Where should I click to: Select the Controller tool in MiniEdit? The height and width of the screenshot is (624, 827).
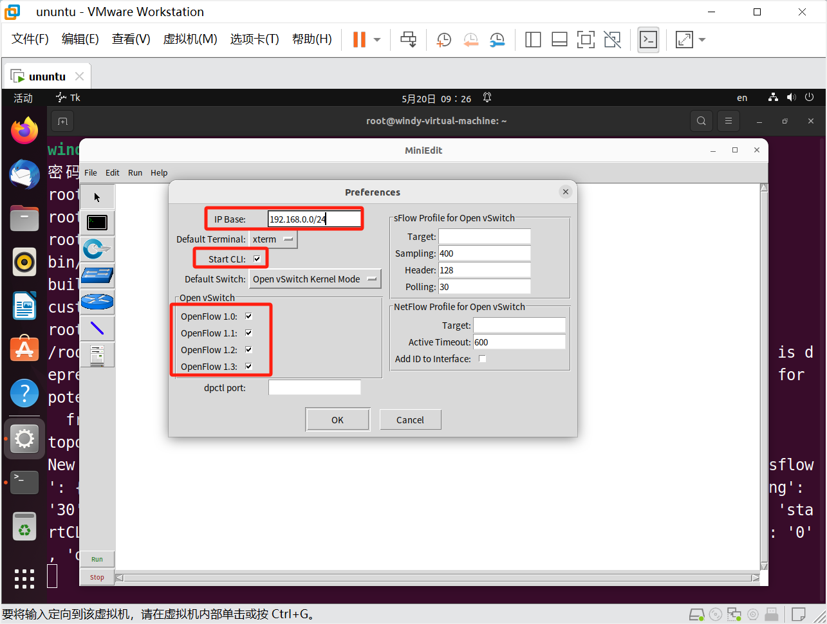pyautogui.click(x=97, y=354)
